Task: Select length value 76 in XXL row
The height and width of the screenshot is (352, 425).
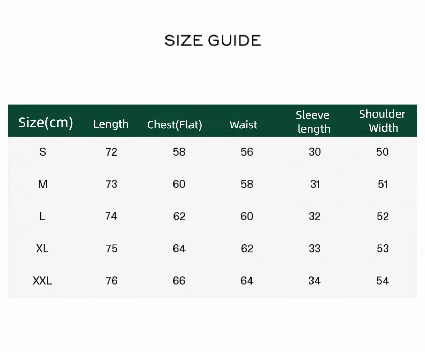Action: [x=111, y=281]
